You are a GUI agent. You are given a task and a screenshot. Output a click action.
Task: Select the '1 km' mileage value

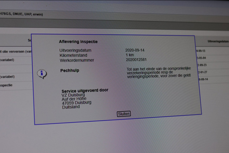tap(130, 55)
